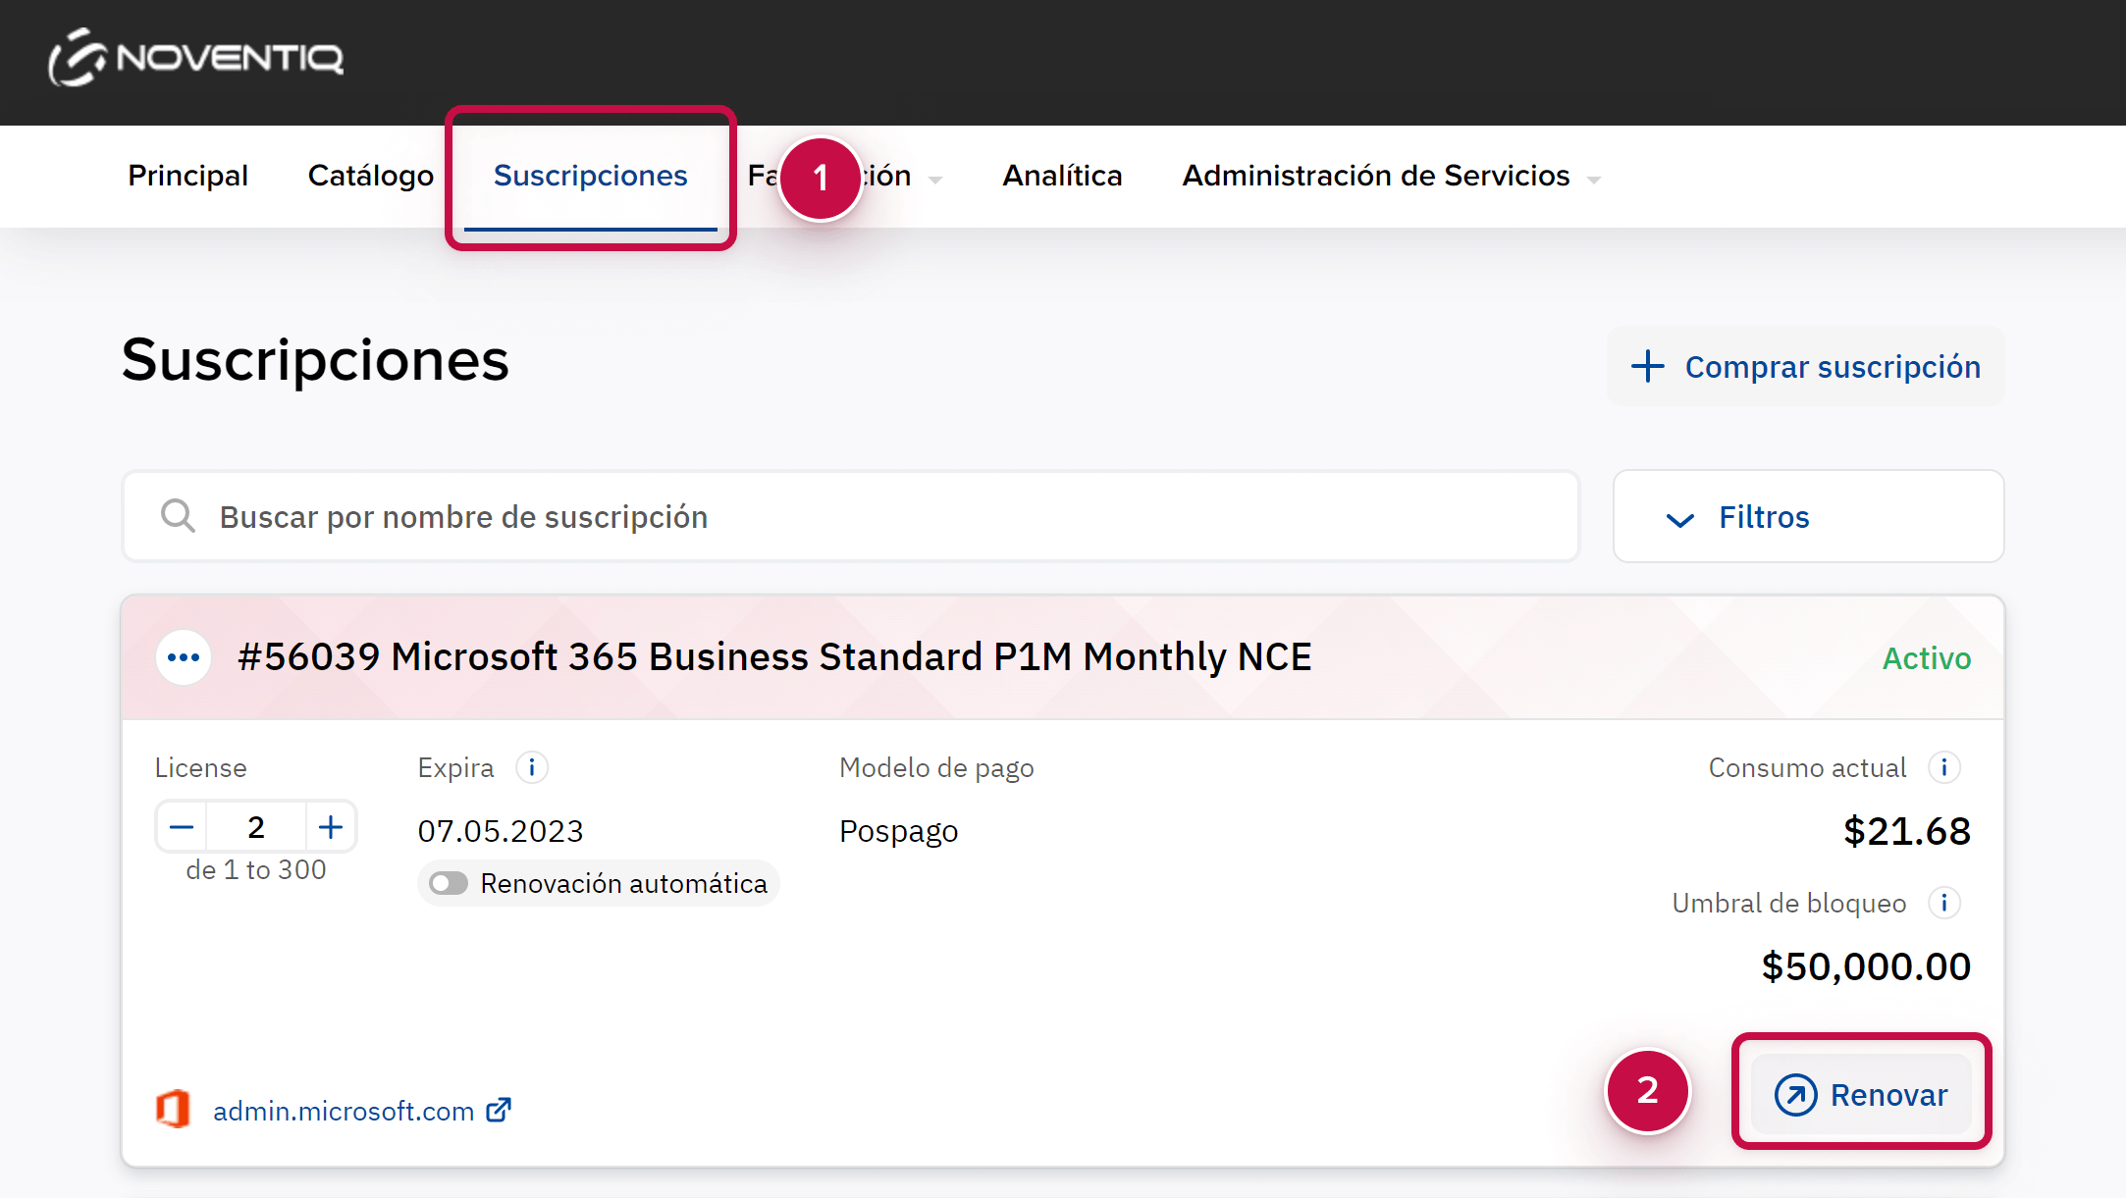Image resolution: width=2126 pixels, height=1198 pixels.
Task: Click the search magnifier icon
Action: click(178, 516)
